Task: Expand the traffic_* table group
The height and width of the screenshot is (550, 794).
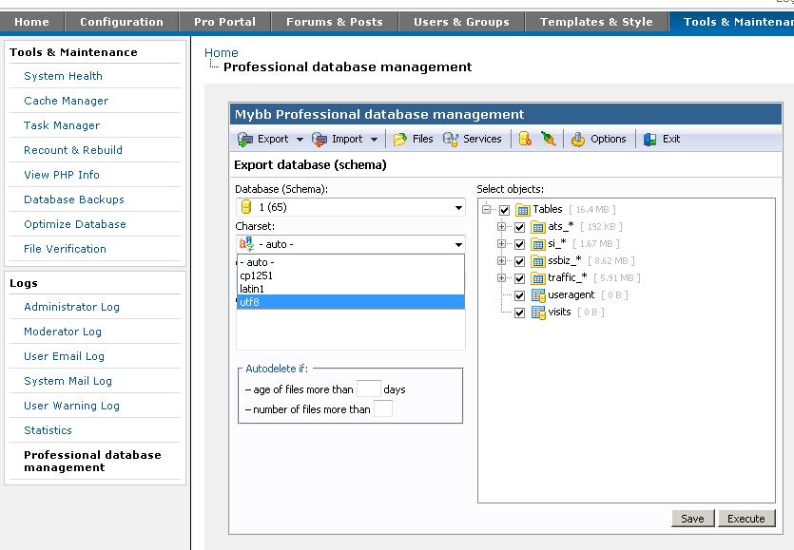Action: click(502, 278)
